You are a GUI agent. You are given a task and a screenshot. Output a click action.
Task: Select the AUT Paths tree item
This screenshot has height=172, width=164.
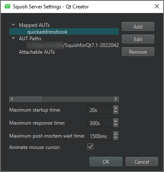click(30, 39)
